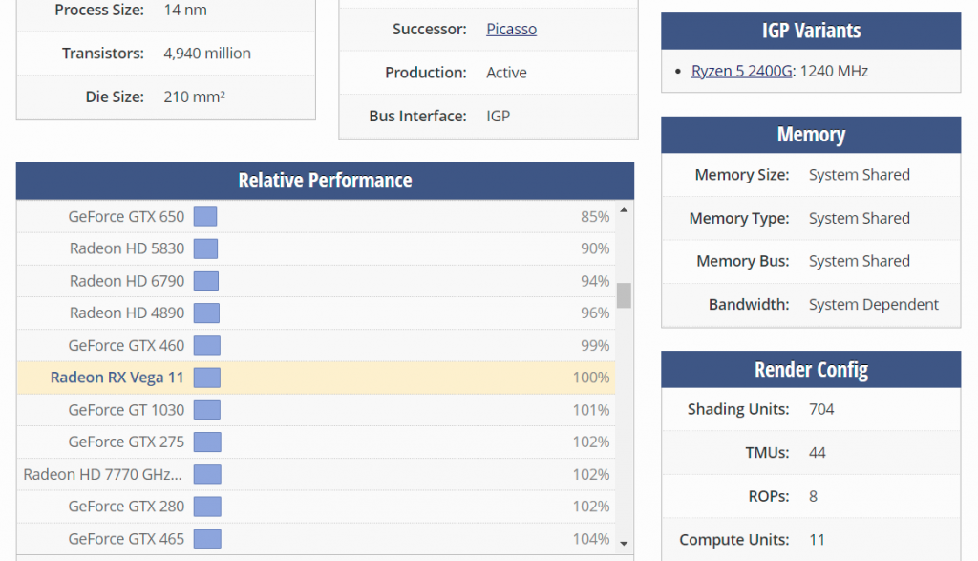This screenshot has height=561, width=978.
Task: Open the Picasso successor link
Action: [x=511, y=29]
